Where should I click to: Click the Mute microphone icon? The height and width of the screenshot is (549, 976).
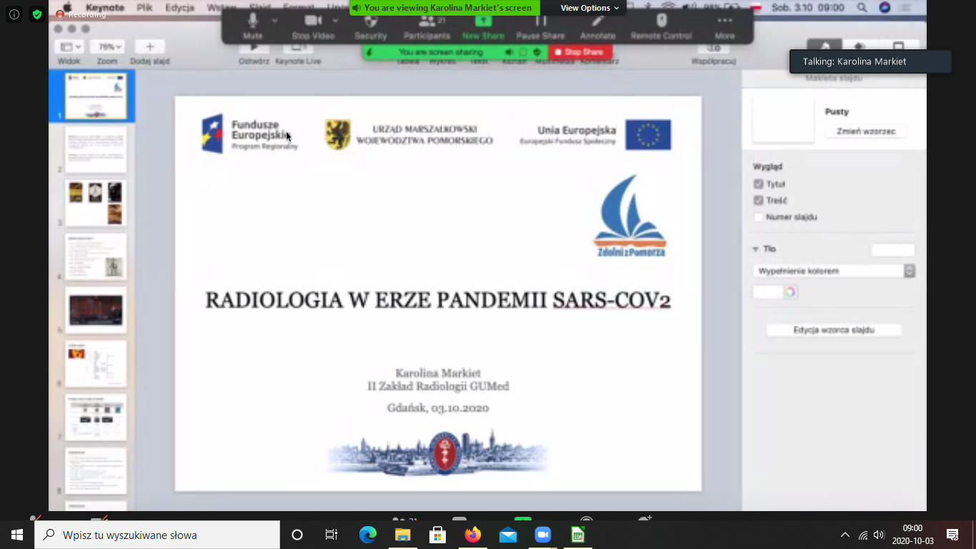click(252, 21)
